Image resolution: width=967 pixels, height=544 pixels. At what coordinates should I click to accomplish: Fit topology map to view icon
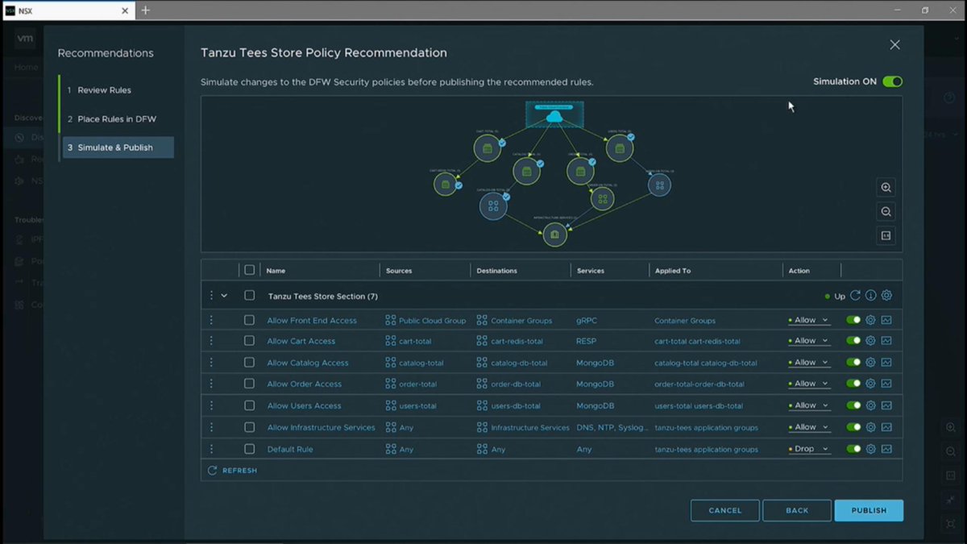tap(886, 236)
